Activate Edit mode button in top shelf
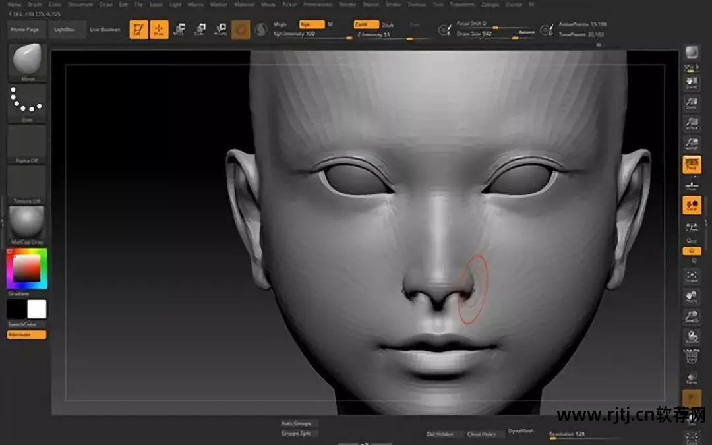712x445 pixels. coord(138,30)
